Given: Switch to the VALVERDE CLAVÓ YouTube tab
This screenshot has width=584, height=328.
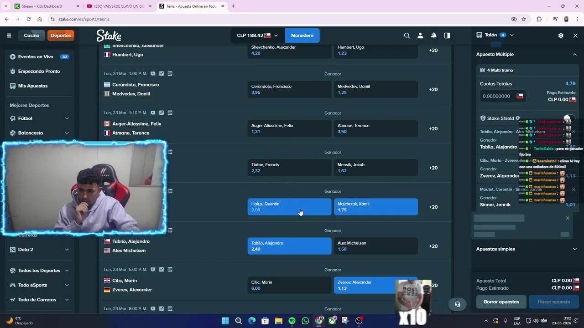Looking at the screenshot, I should pos(119,6).
